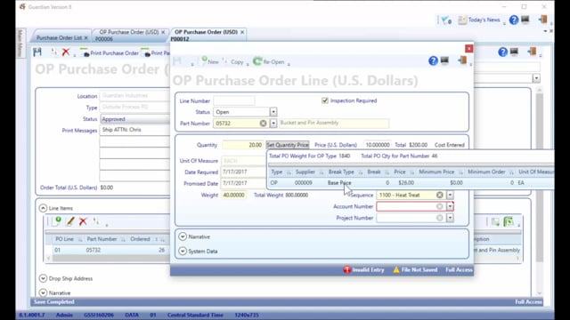Edit line item with pencil icon
Screen dimensions: 570x320
[x=70, y=221]
